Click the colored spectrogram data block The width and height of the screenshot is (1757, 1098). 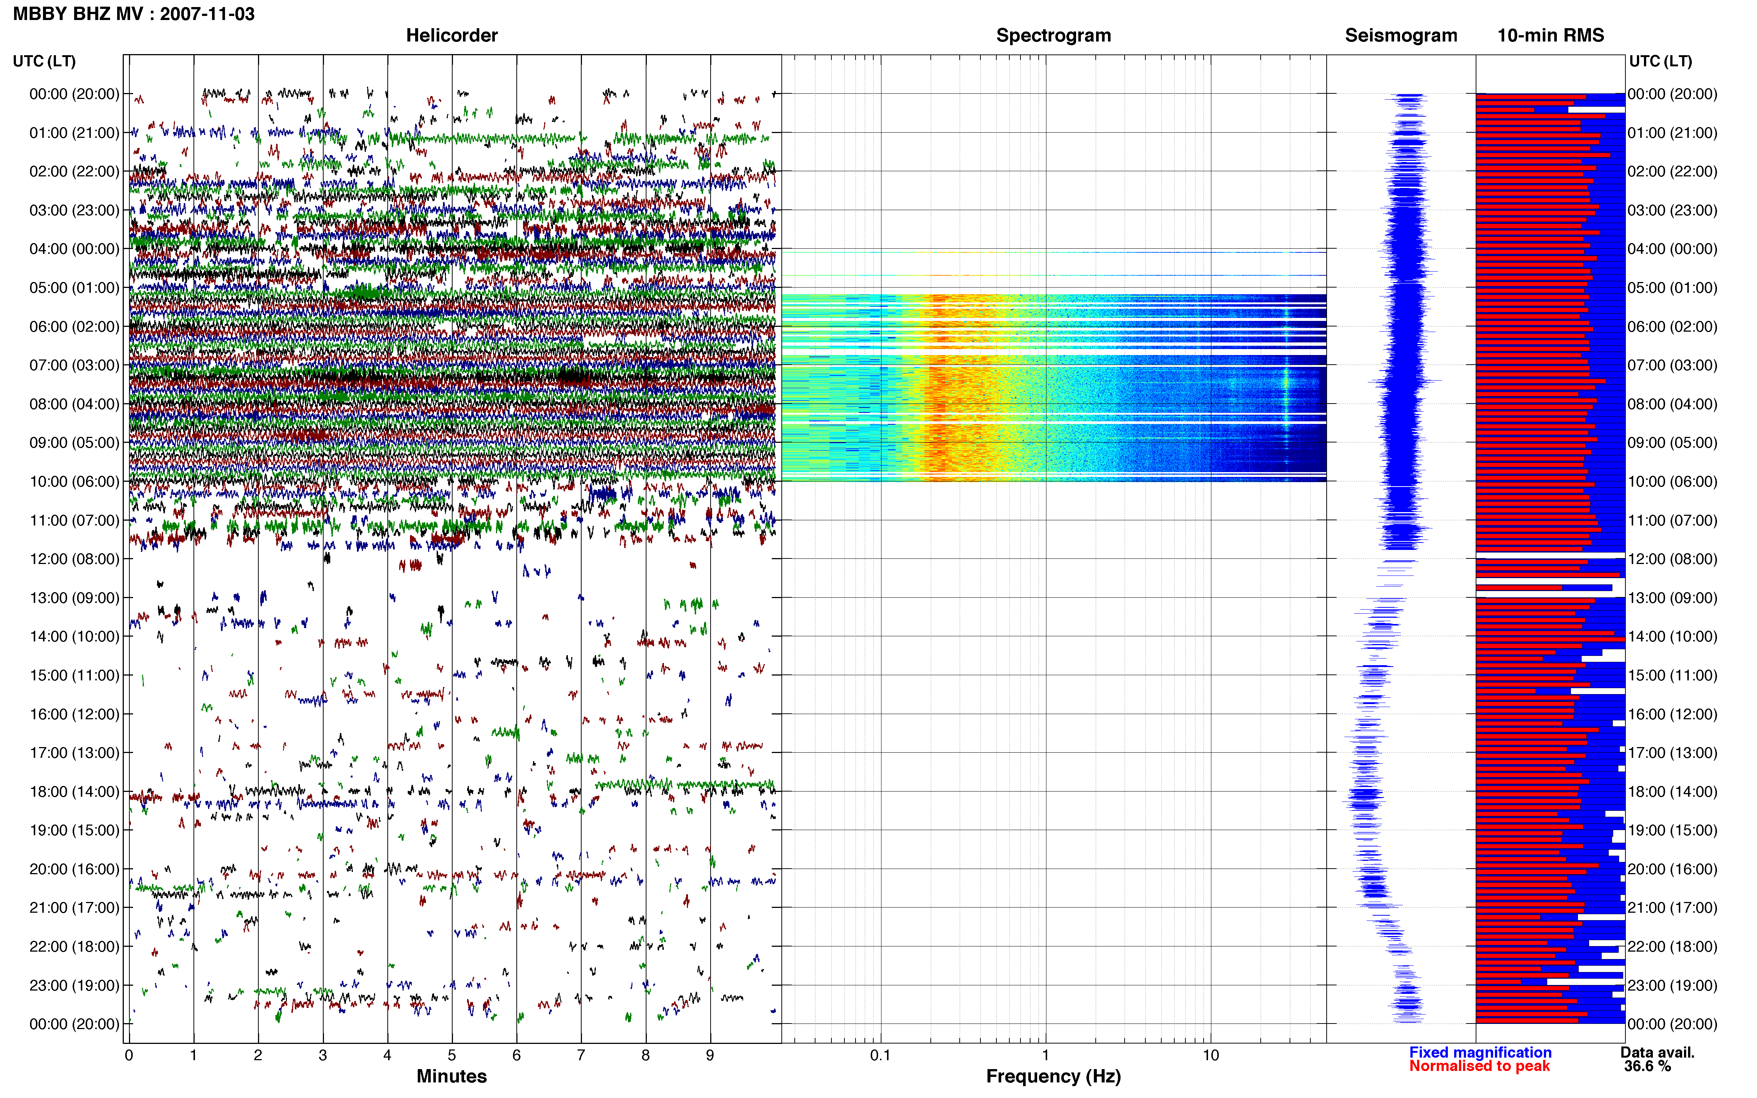tap(1054, 388)
